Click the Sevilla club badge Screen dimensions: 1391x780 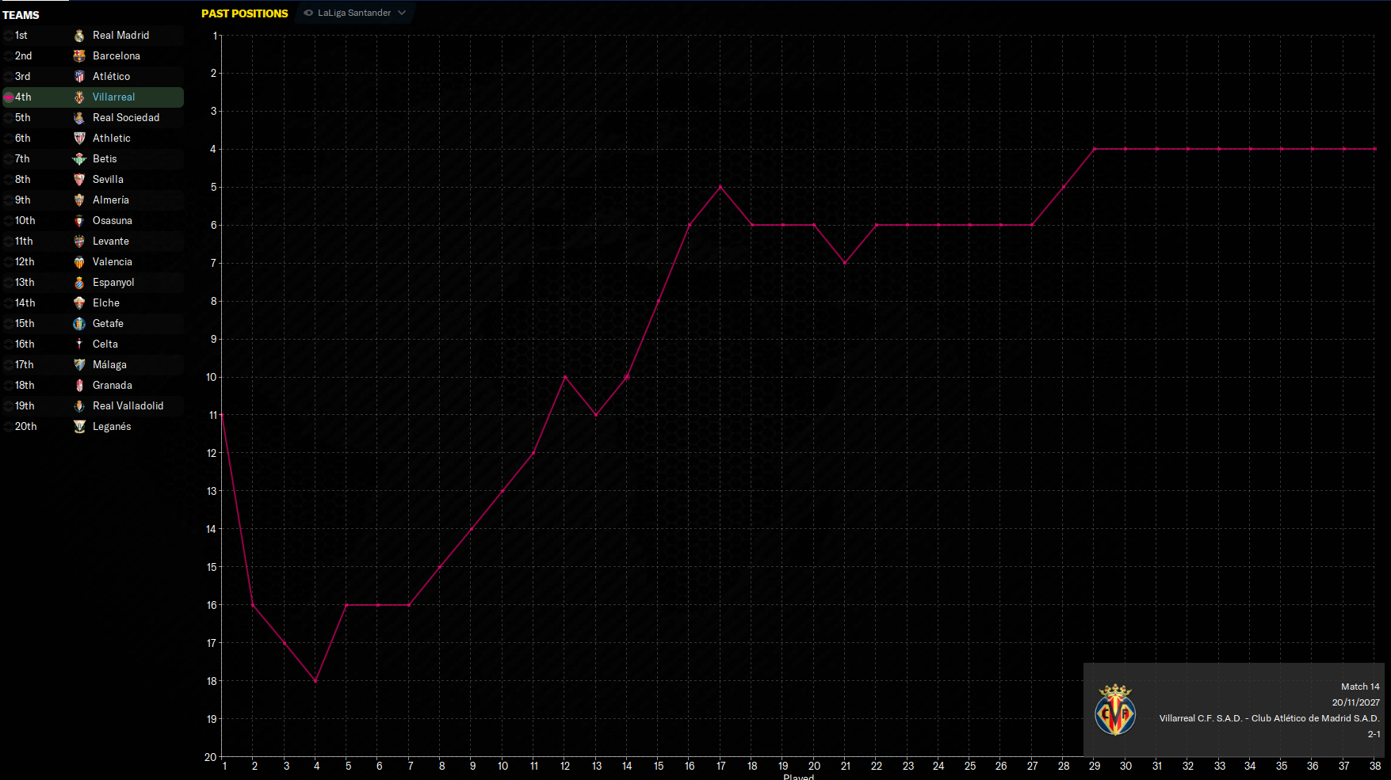pos(79,180)
